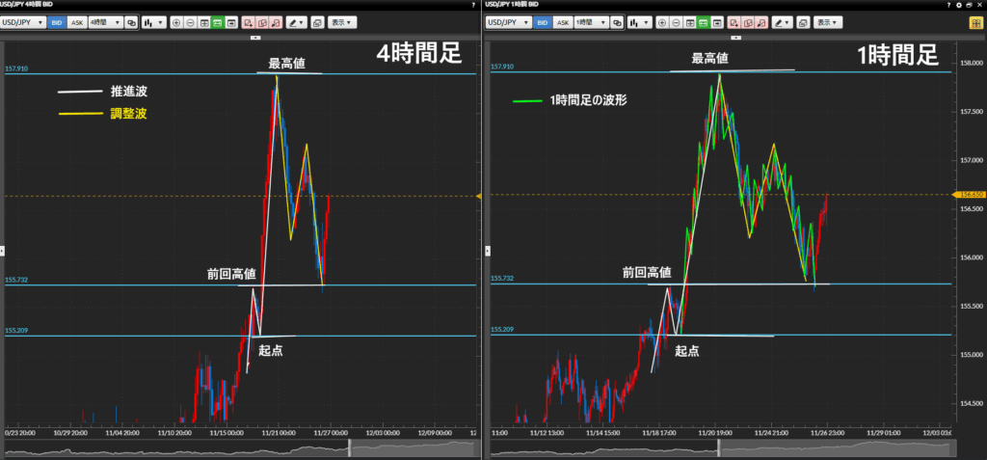Open the 表示 menu on right chart

pyautogui.click(x=828, y=22)
